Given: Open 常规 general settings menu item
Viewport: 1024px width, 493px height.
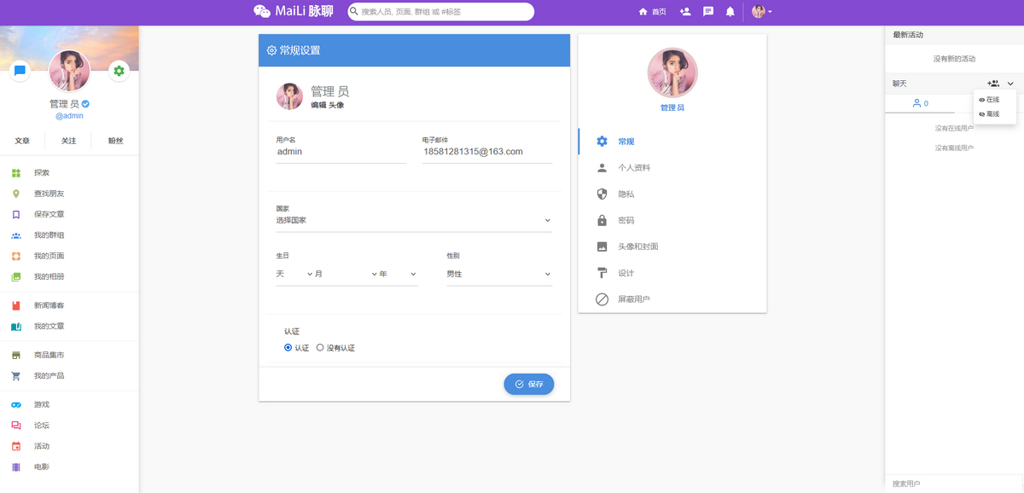Looking at the screenshot, I should click(672, 142).
